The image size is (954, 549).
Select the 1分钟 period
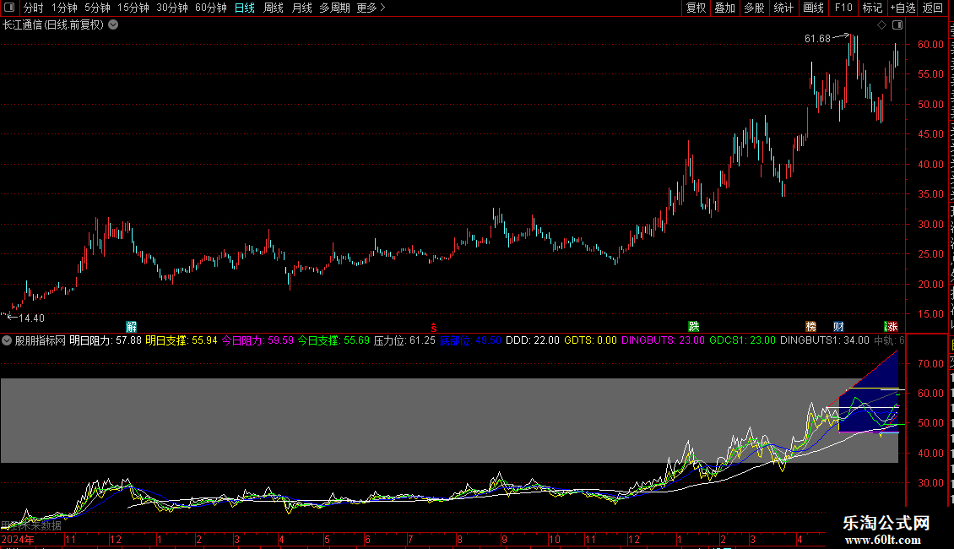(x=64, y=8)
